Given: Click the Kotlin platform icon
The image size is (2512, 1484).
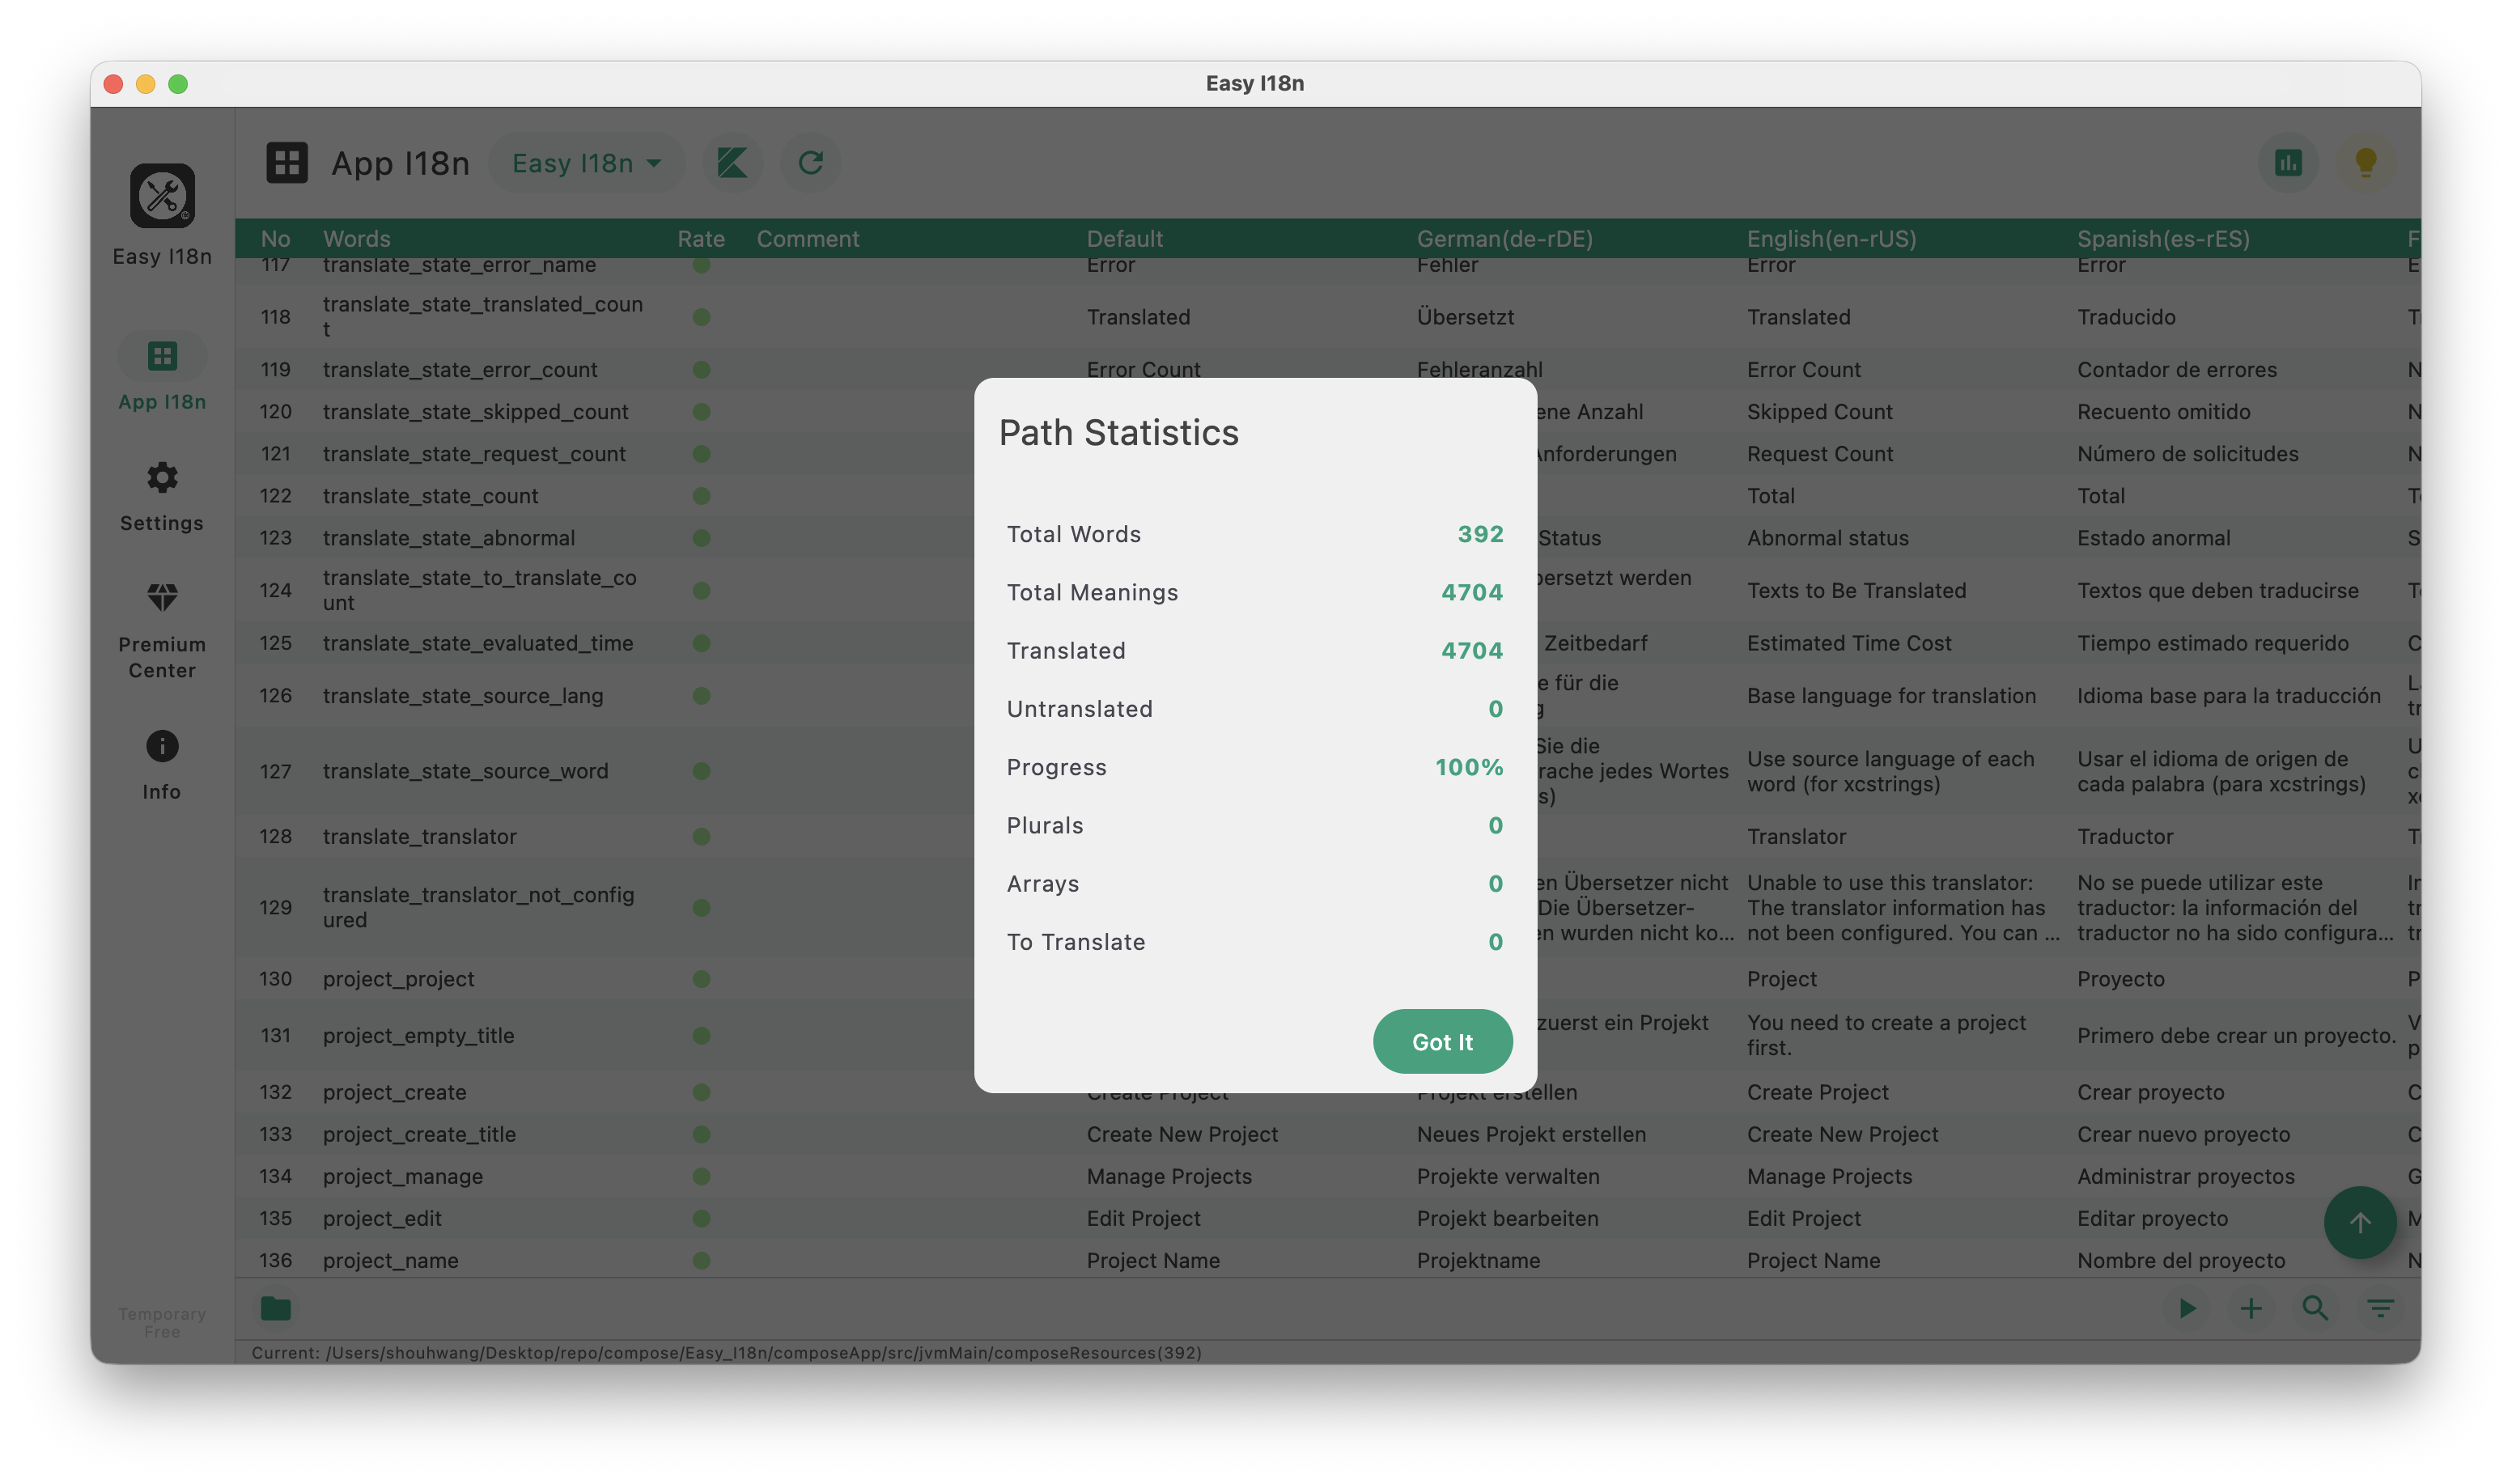Looking at the screenshot, I should pyautogui.click(x=732, y=162).
